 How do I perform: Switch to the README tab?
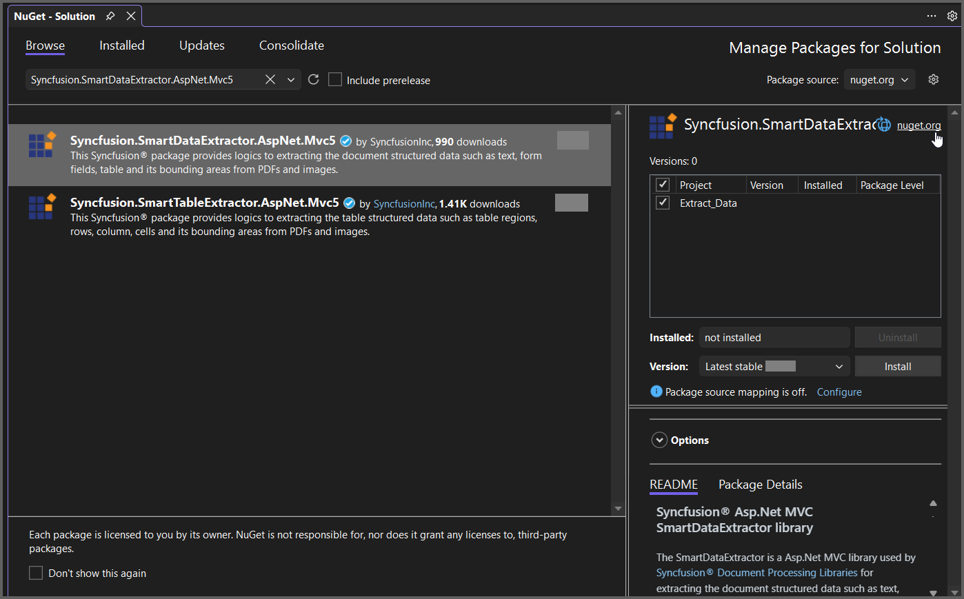674,485
